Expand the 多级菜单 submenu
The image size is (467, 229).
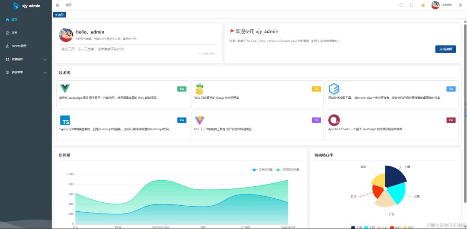click(26, 72)
